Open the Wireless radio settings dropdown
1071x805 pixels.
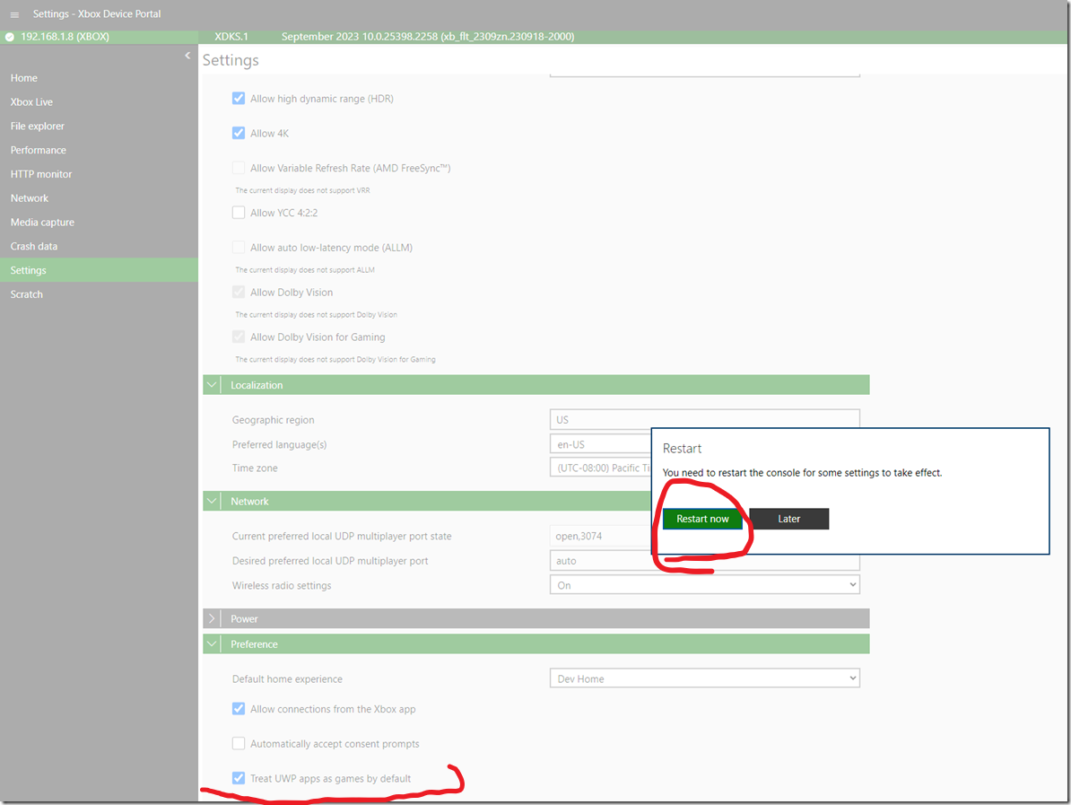(704, 585)
